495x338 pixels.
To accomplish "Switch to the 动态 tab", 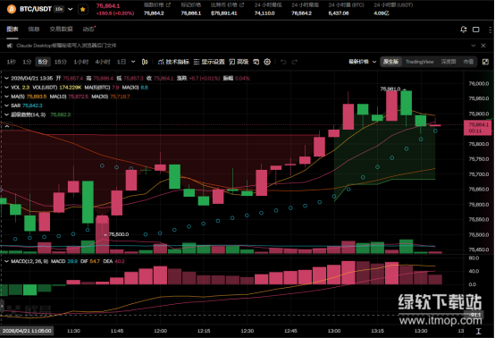I will pyautogui.click(x=88, y=30).
